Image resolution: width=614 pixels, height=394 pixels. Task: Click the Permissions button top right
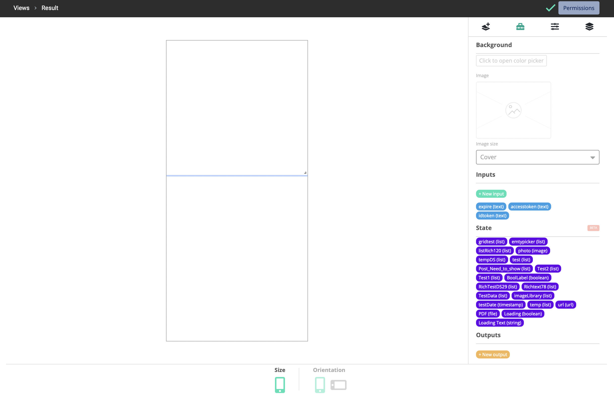point(579,8)
